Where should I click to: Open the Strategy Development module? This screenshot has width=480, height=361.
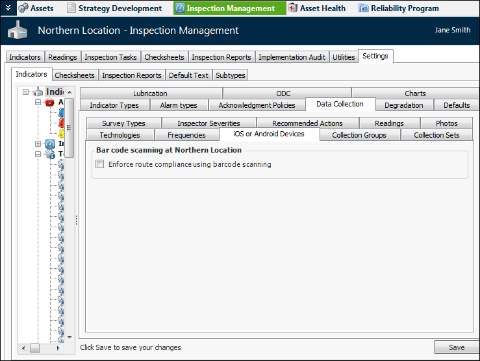pos(120,8)
